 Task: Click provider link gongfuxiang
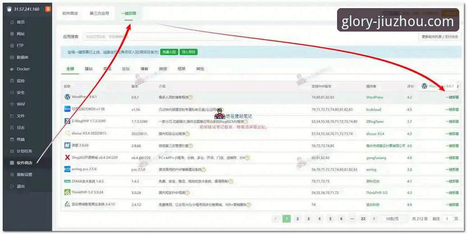[x=376, y=158]
